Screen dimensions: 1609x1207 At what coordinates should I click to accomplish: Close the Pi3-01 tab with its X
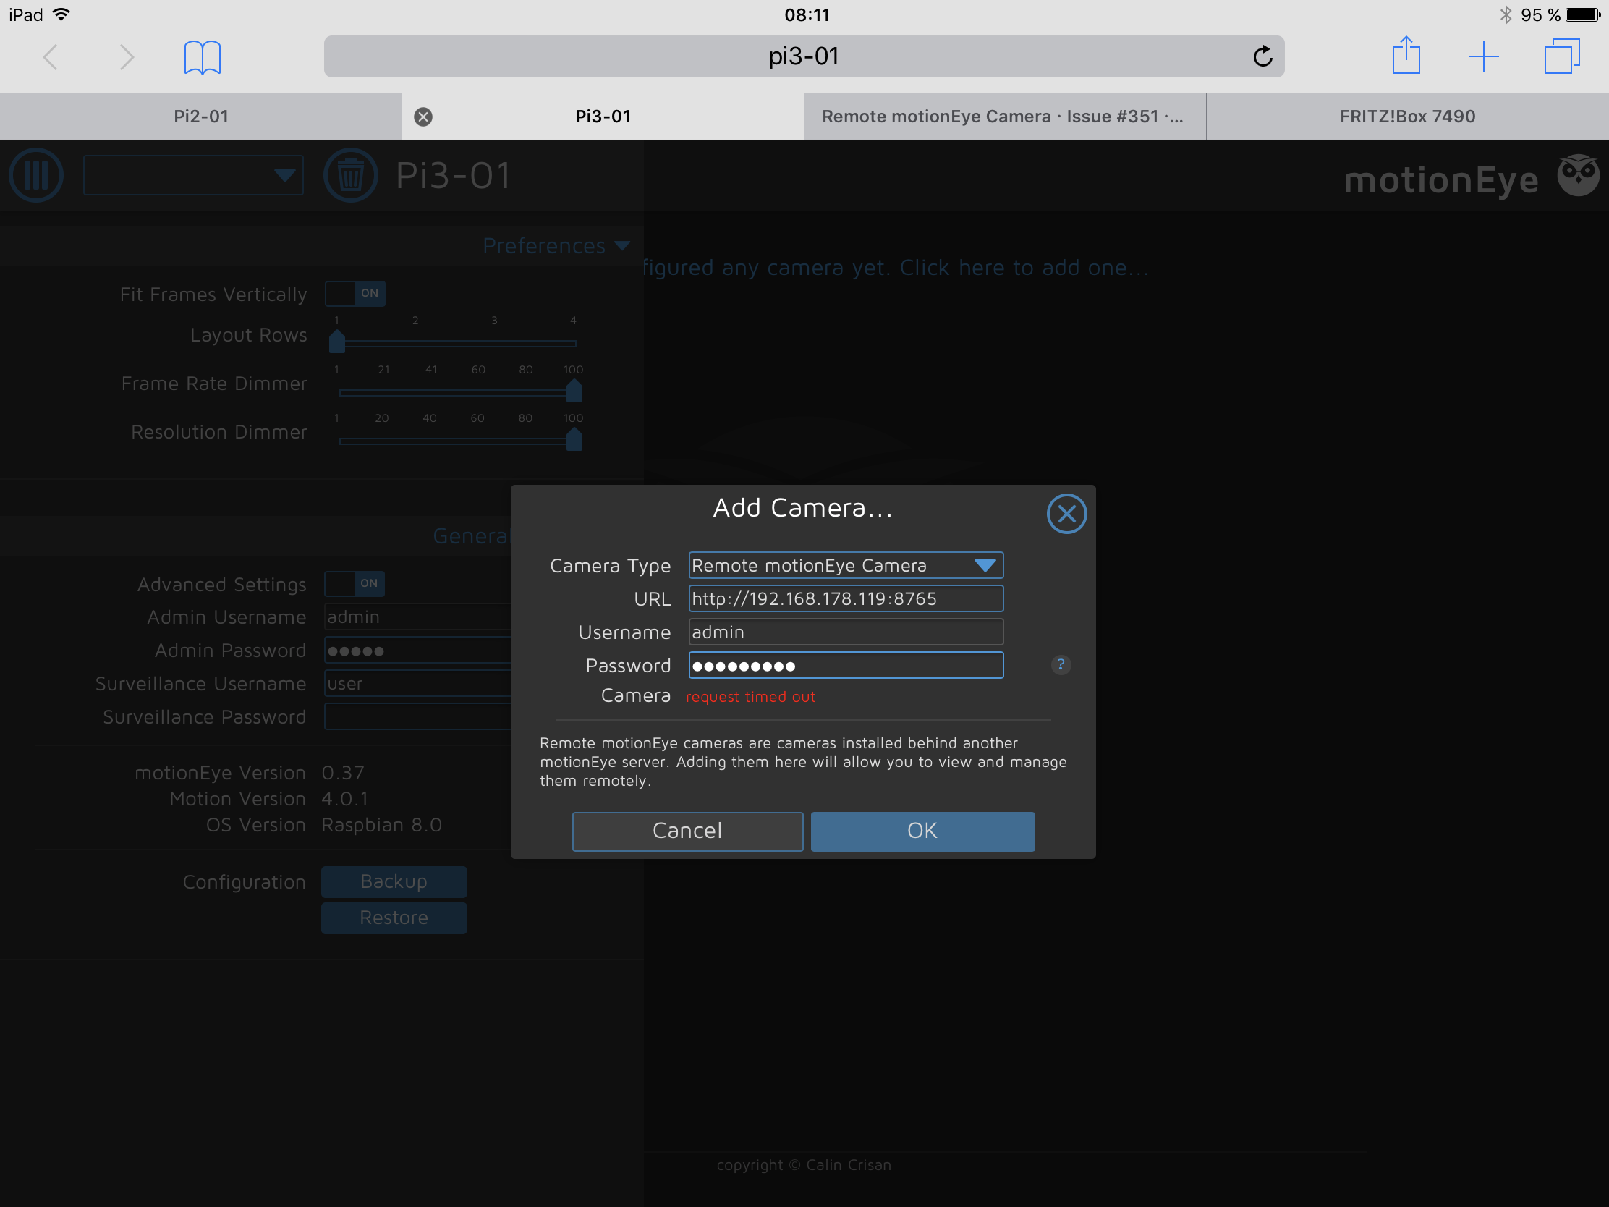pyautogui.click(x=424, y=116)
